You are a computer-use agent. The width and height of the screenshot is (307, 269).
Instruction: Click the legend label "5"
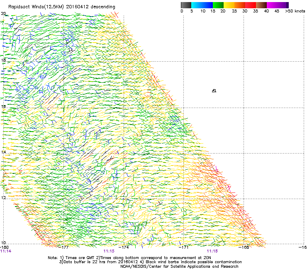(x=192, y=11)
